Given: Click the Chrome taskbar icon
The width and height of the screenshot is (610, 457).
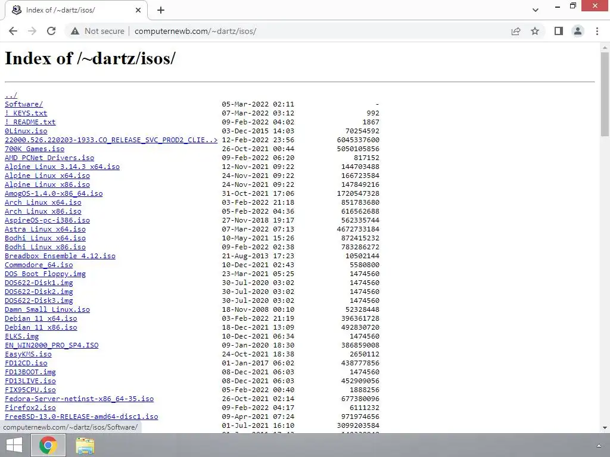Looking at the screenshot, I should click(48, 445).
